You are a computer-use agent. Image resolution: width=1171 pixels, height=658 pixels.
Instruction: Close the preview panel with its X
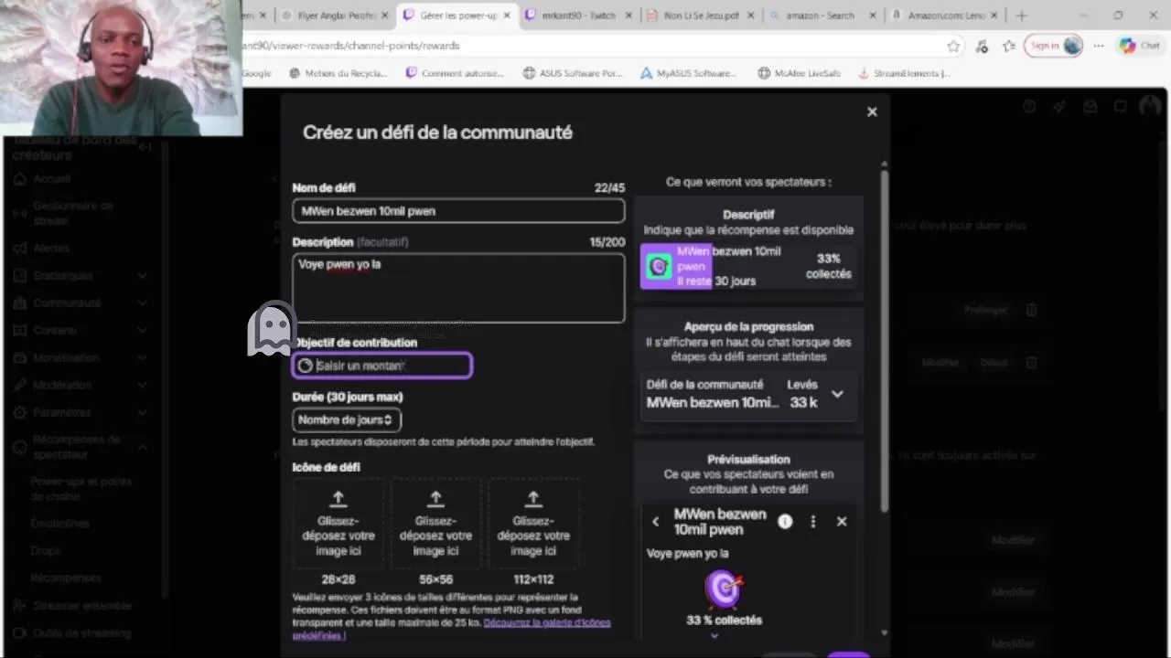(842, 521)
